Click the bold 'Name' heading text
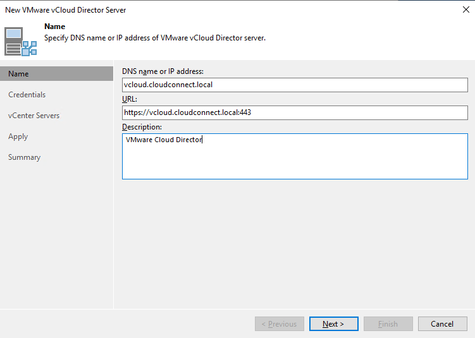475x338 pixels. [54, 27]
